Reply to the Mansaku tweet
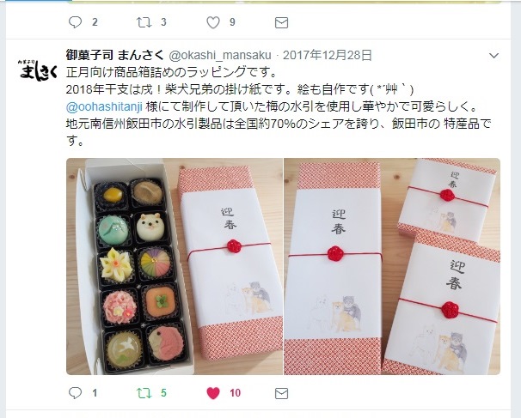521x418 pixels. pos(75,393)
